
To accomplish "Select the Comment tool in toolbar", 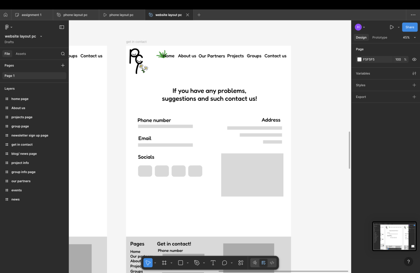I will [224, 263].
